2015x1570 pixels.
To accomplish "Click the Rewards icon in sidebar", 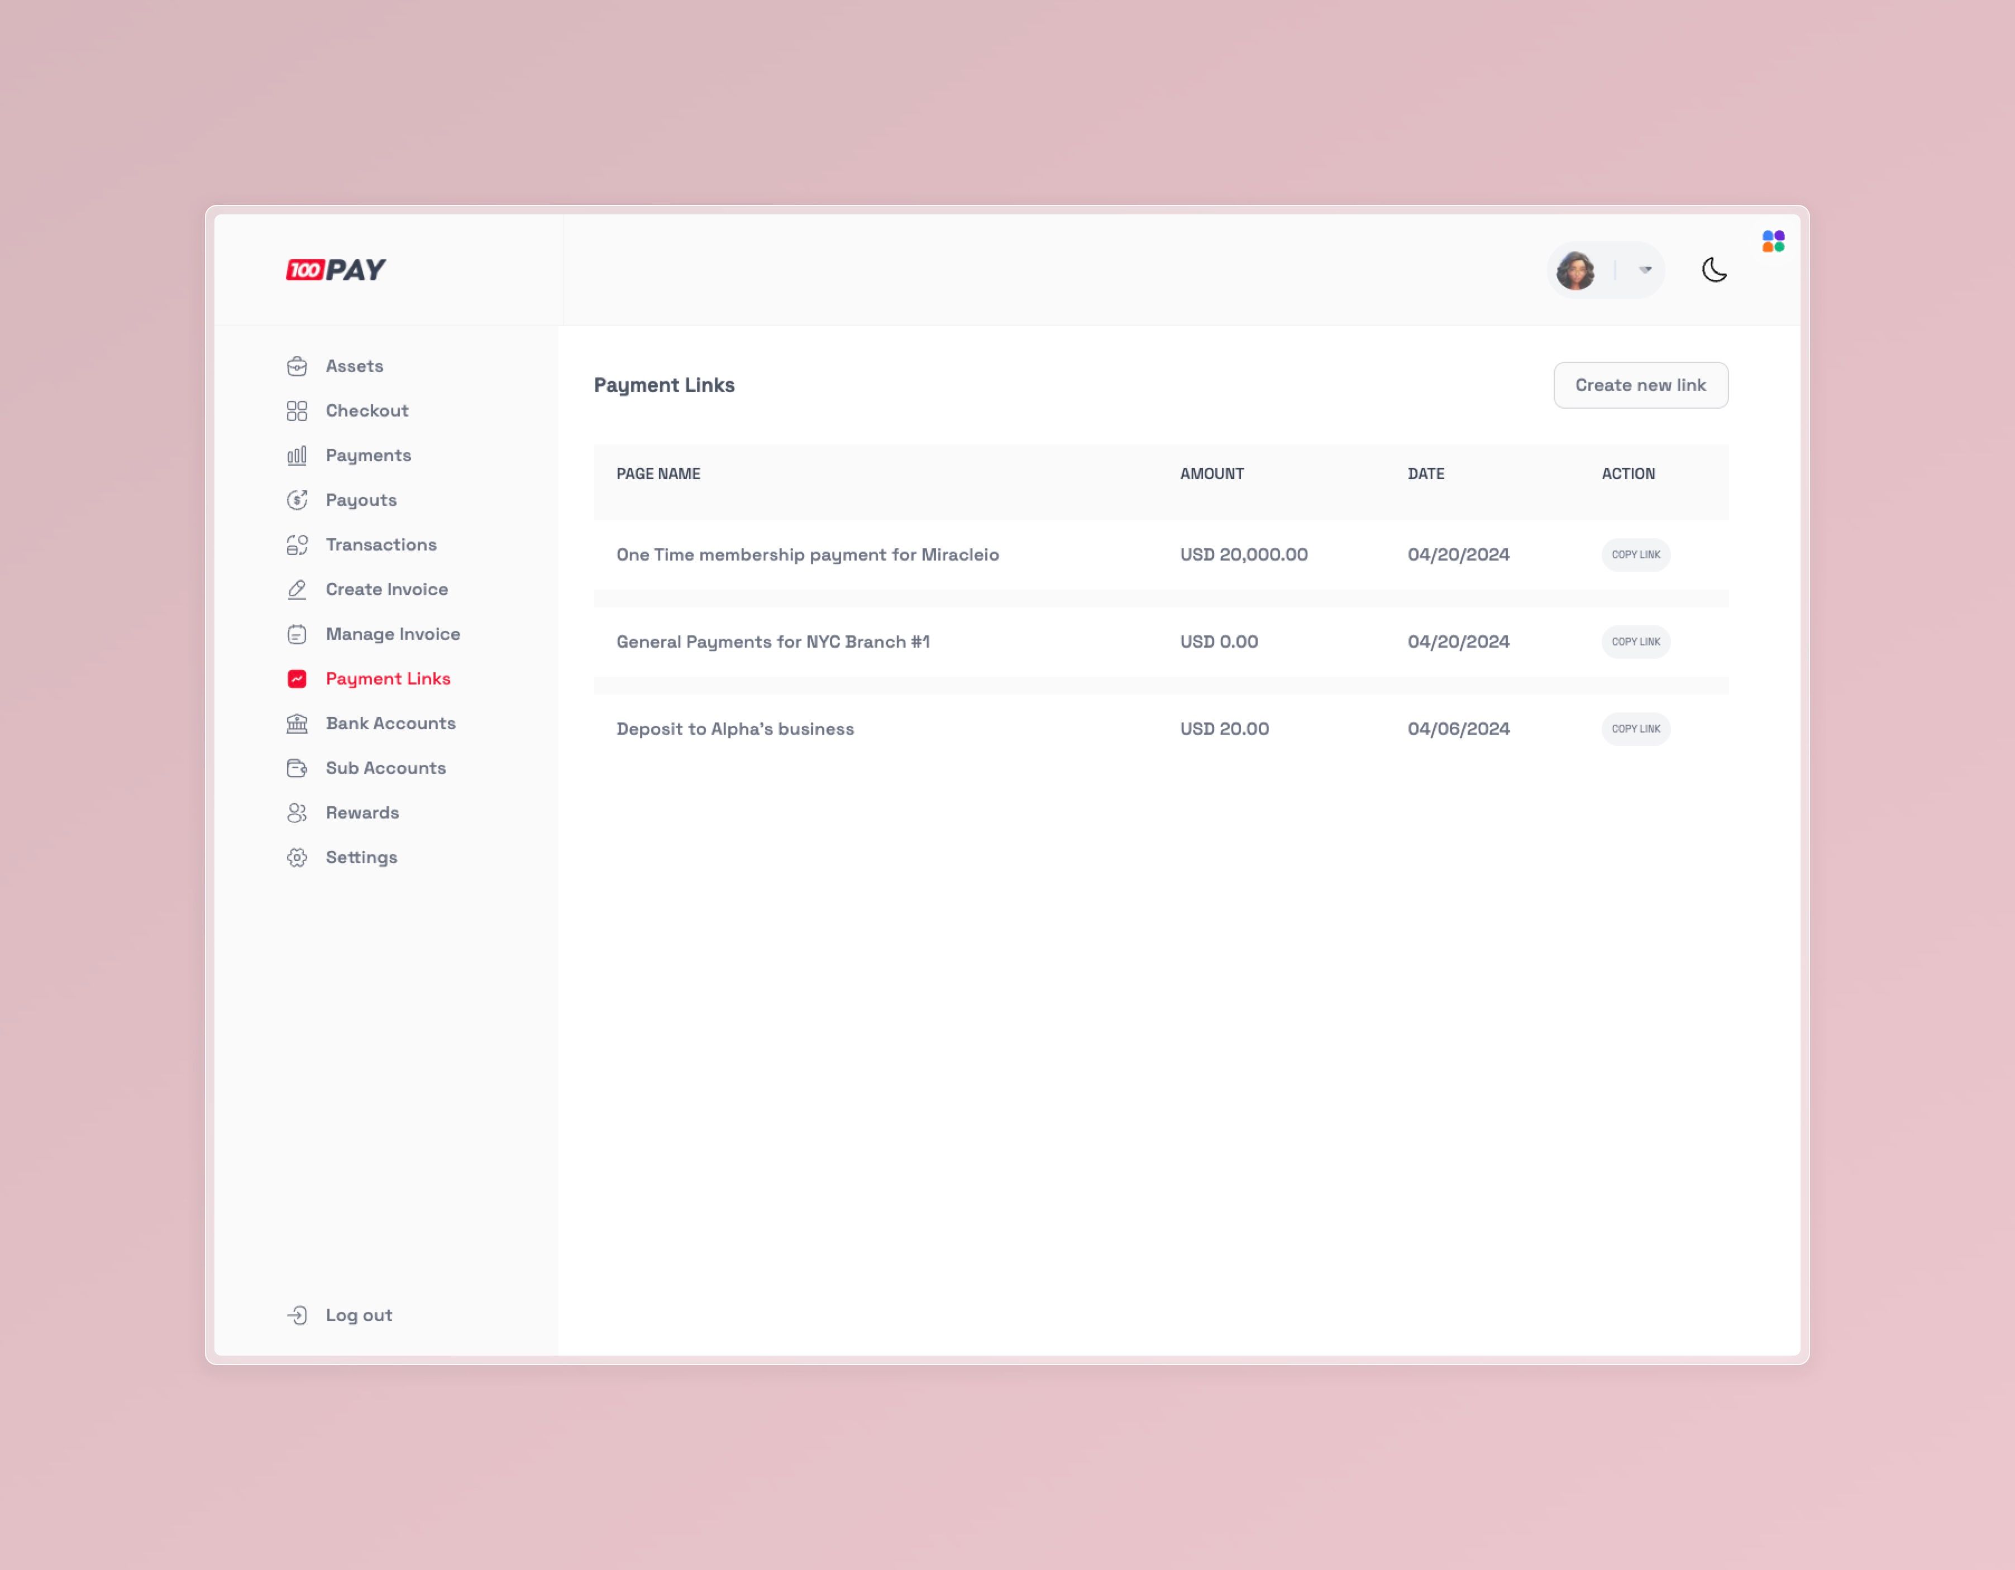I will coord(296,811).
